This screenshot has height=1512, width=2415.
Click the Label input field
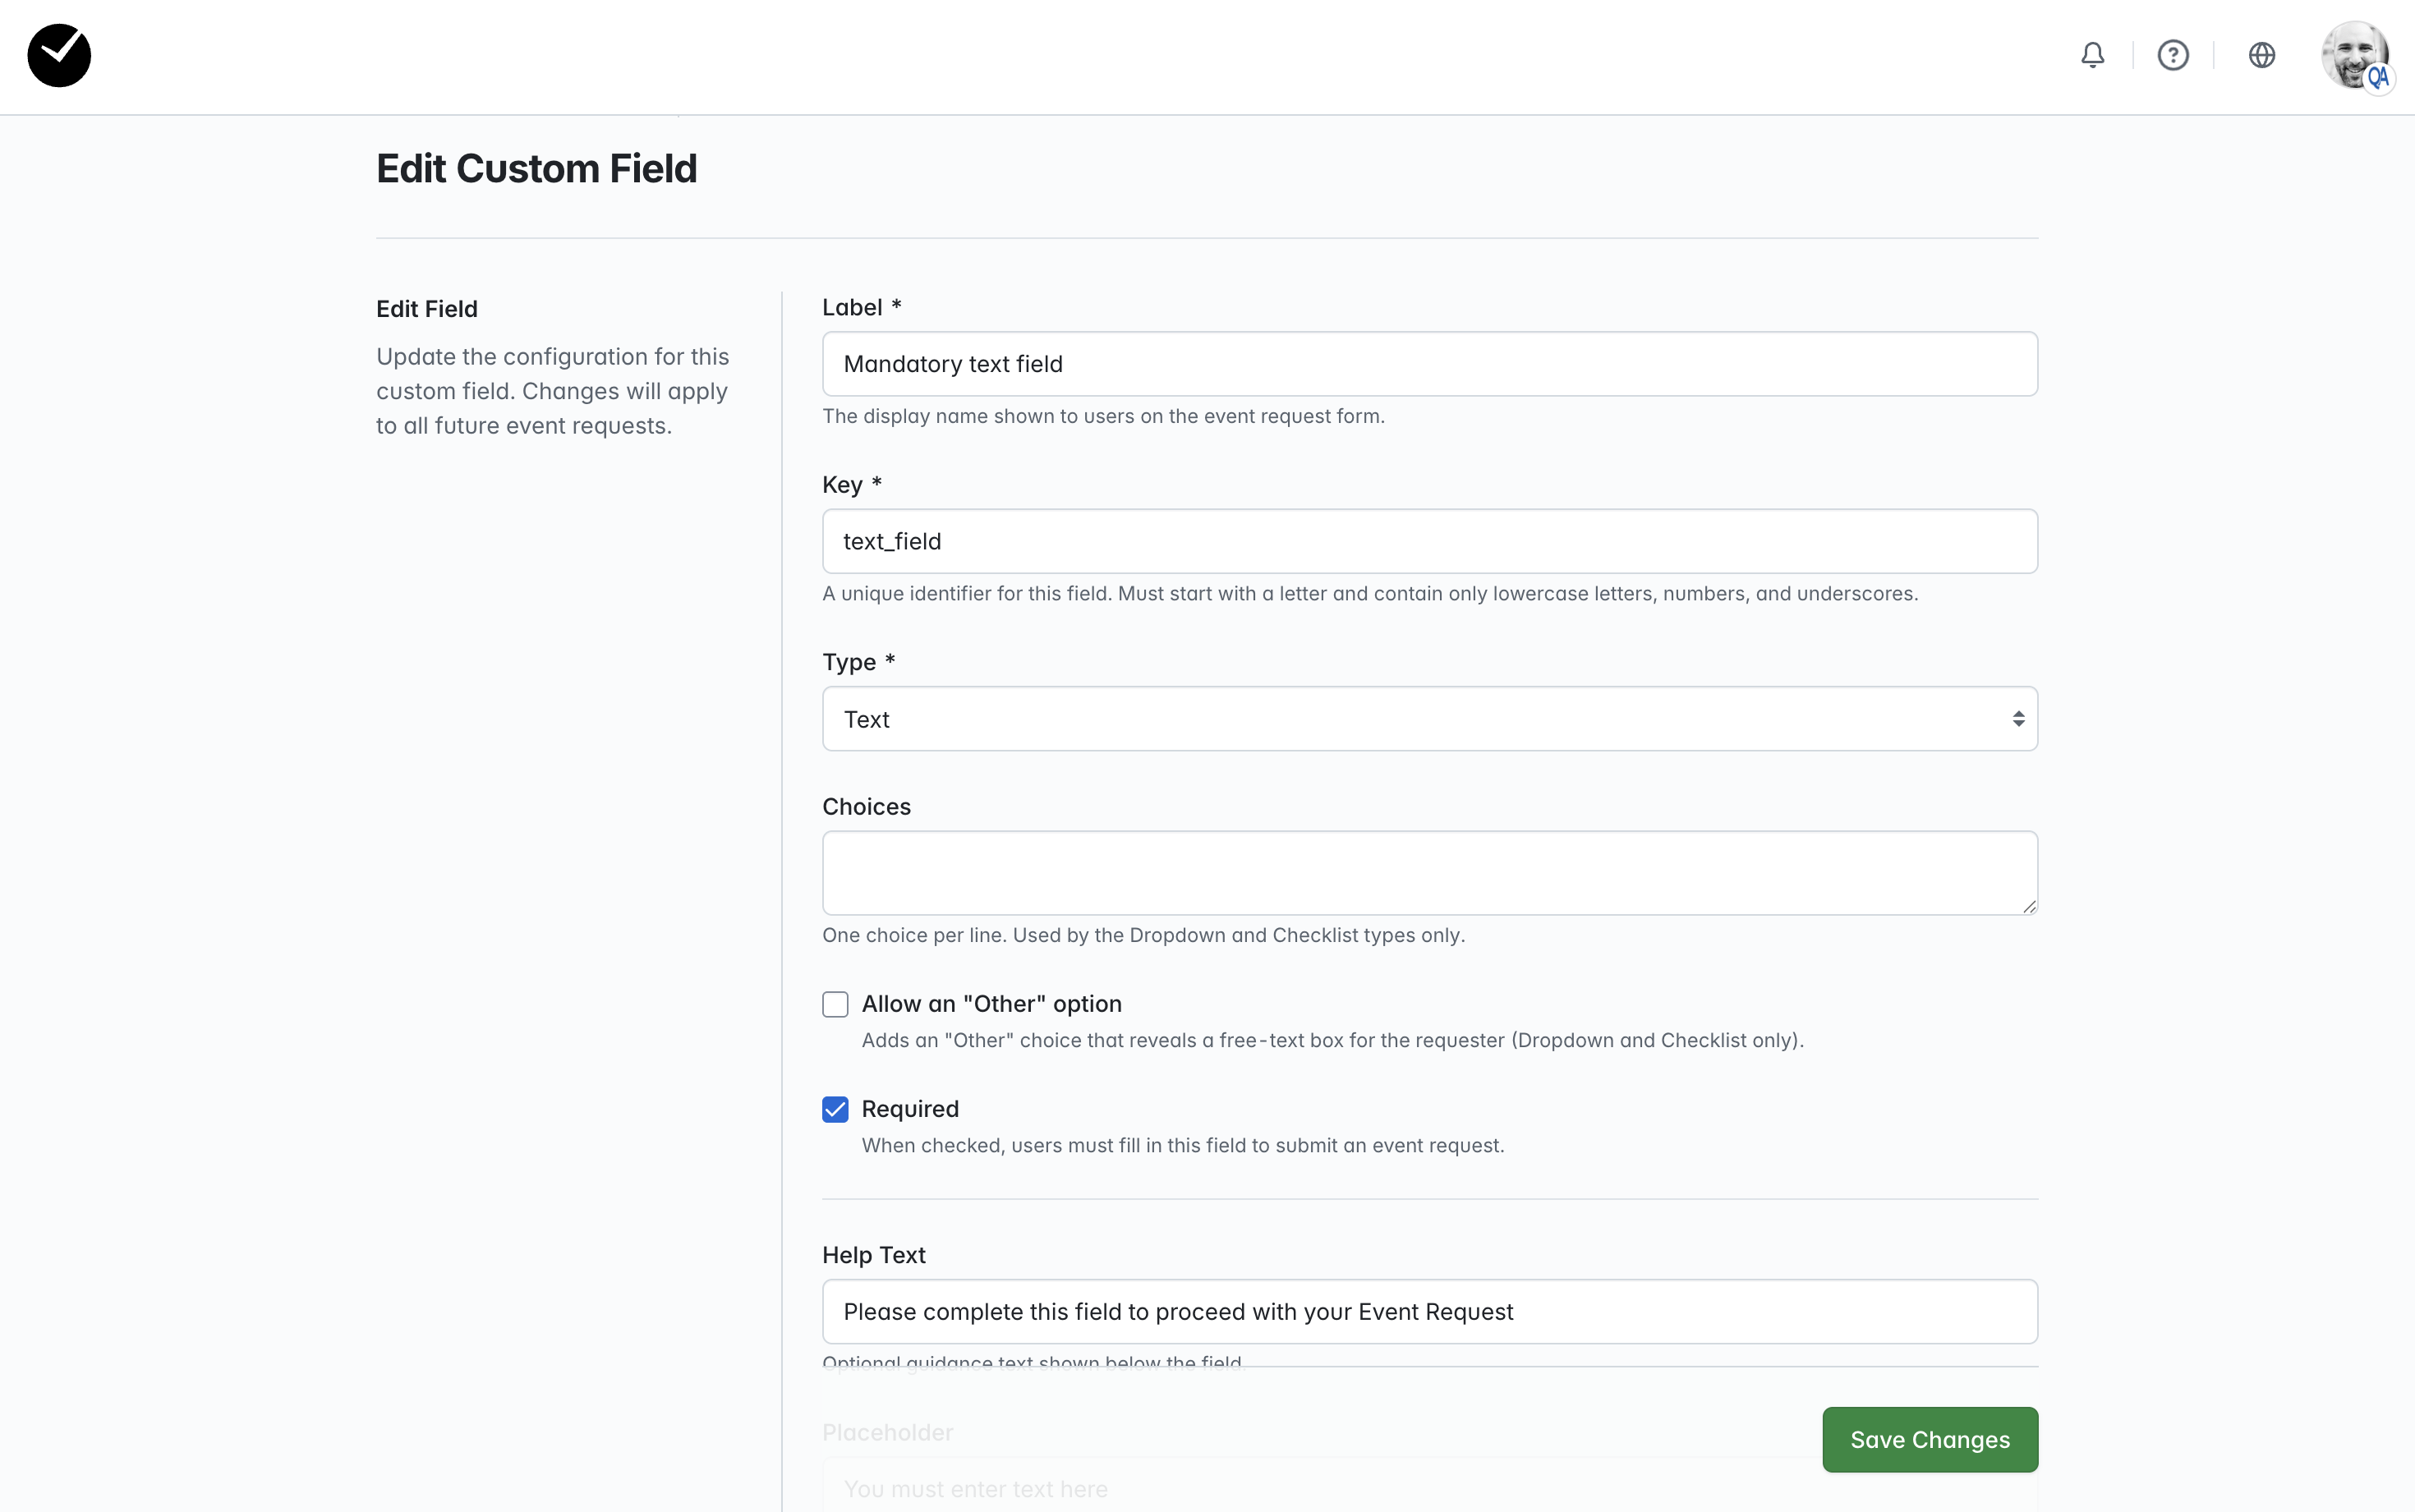tap(1429, 364)
